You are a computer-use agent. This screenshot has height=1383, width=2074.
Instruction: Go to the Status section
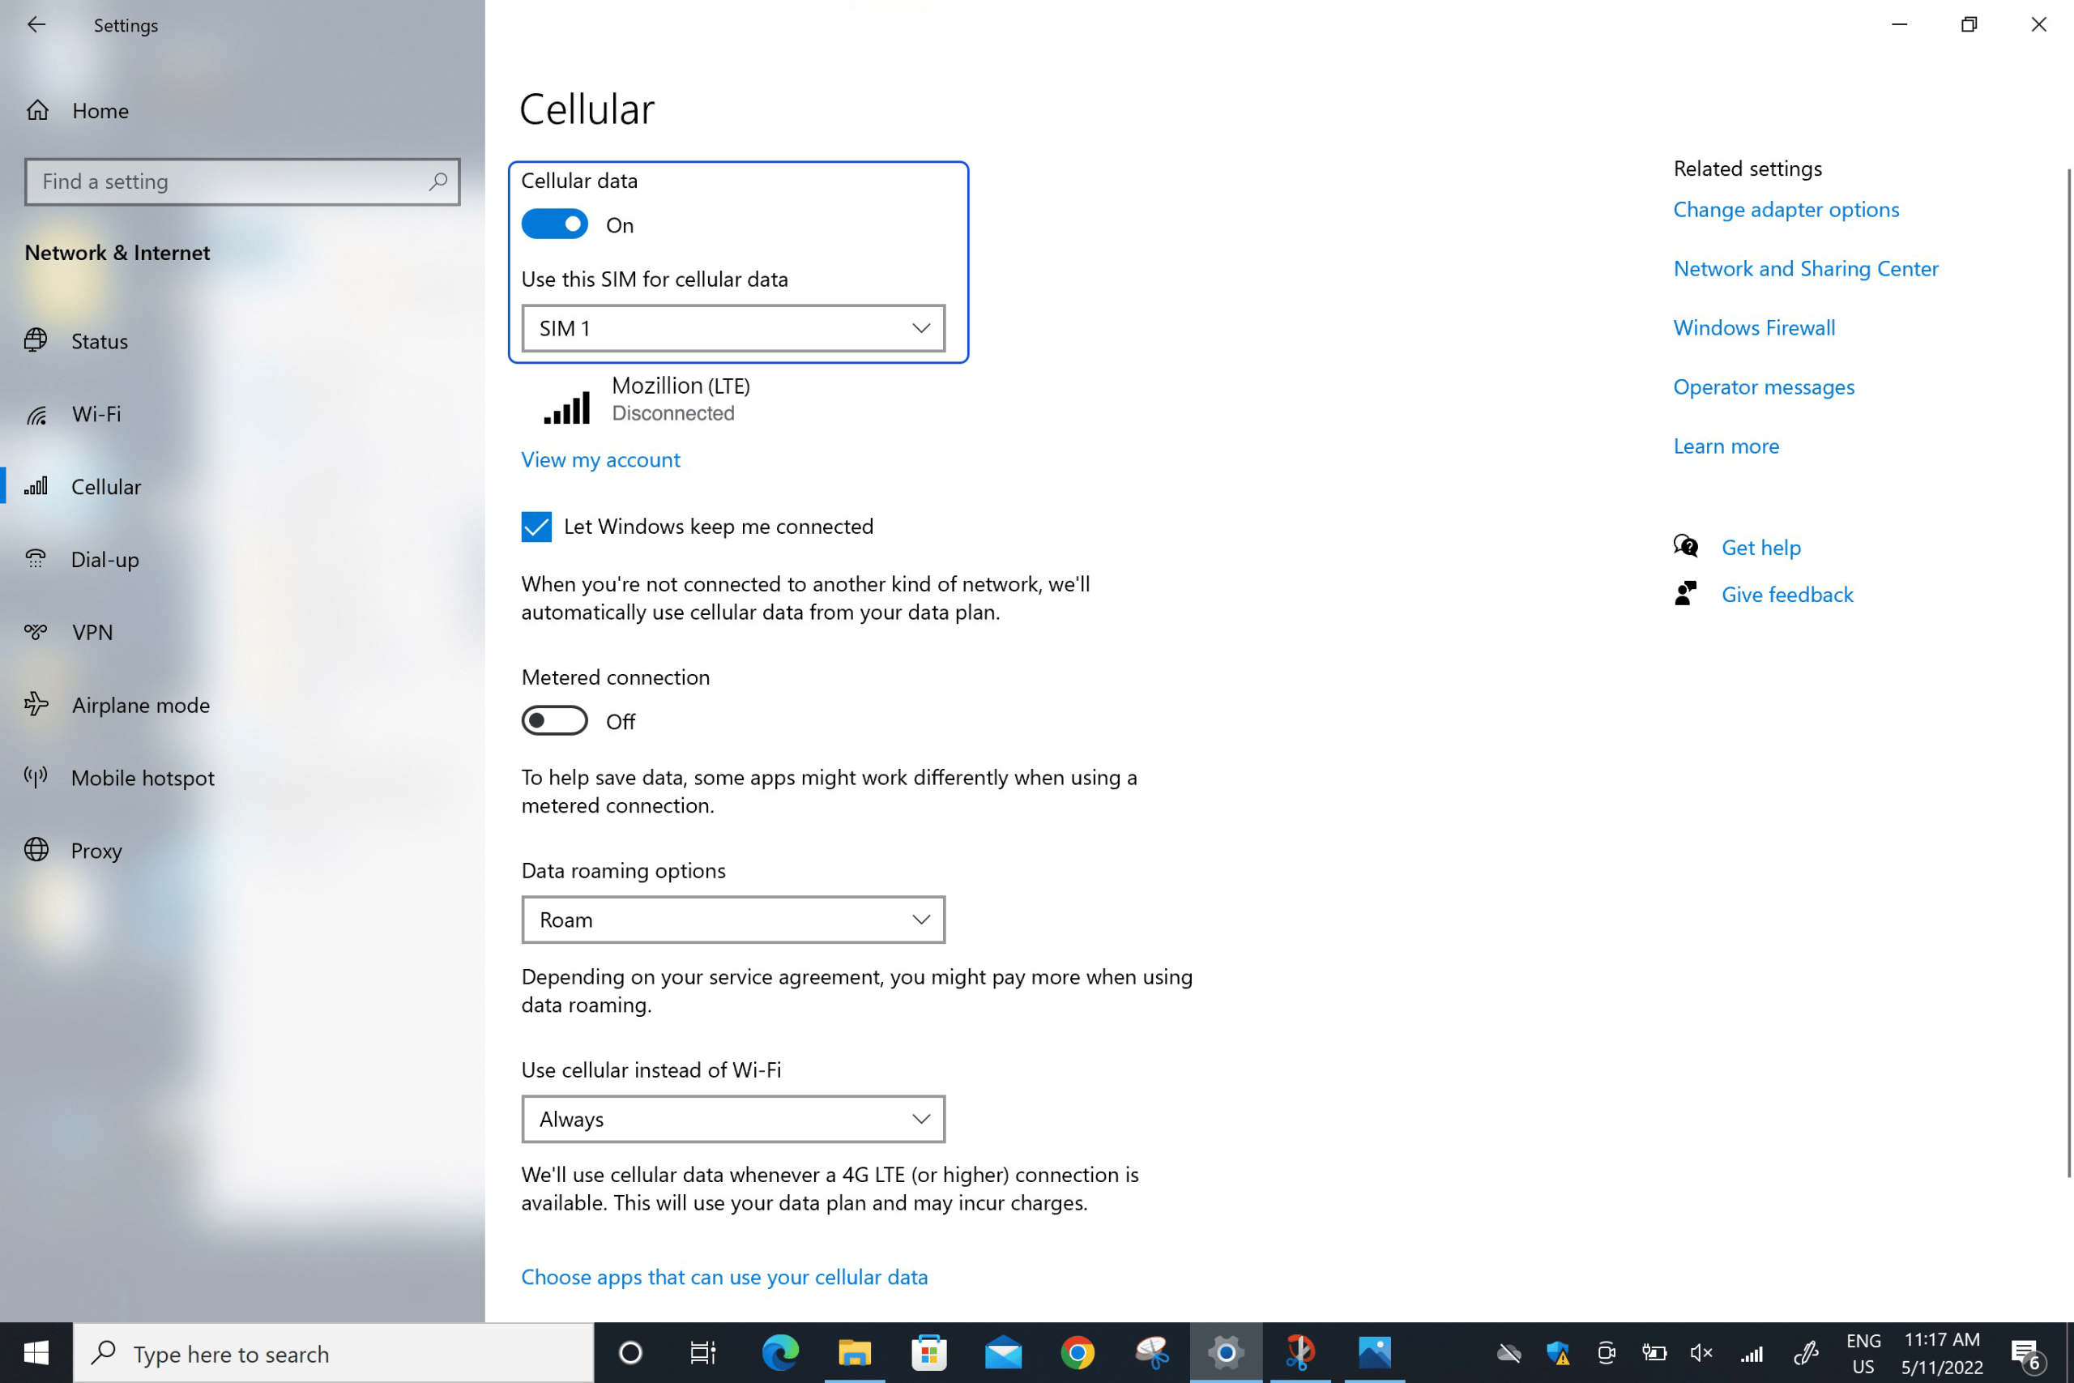tap(99, 341)
